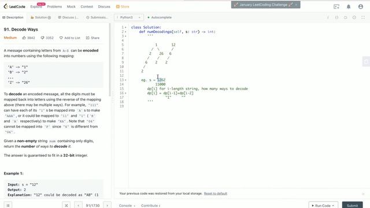
Task: Open the January LeetCoding Challenge banner
Action: click(263, 5)
